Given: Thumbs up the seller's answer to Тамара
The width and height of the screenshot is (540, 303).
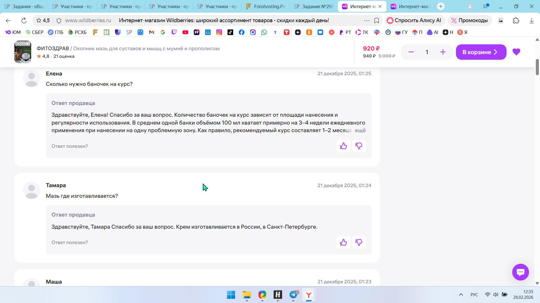Looking at the screenshot, I should pyautogui.click(x=343, y=242).
